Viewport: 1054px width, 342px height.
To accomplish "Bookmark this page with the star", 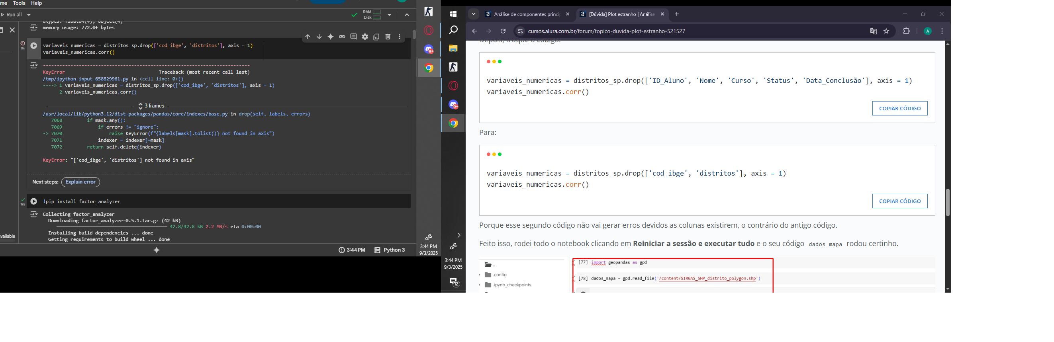I will coord(886,31).
